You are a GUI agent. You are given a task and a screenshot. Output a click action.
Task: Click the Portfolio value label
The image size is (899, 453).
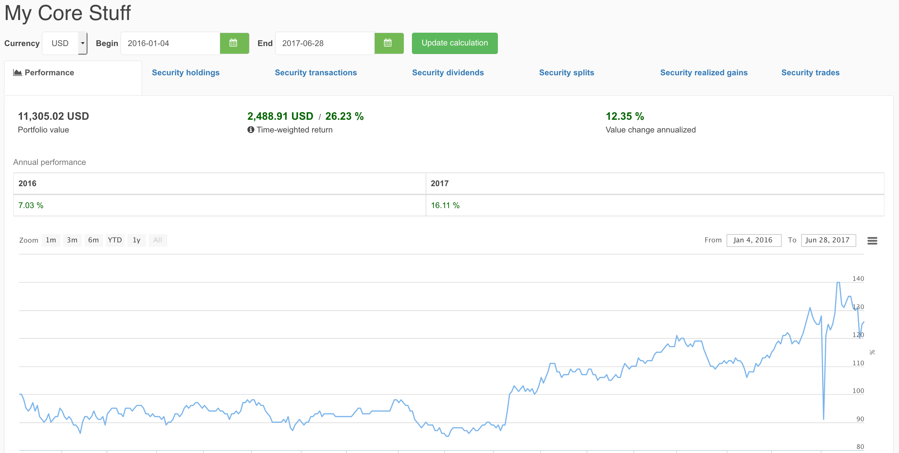pos(43,130)
